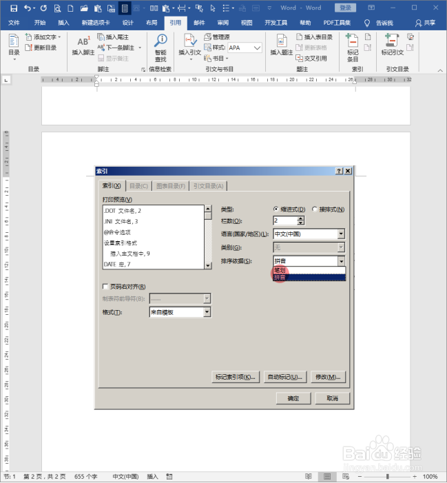The image size is (447, 483).
Task: Click the zoom in plus button
Action: (415, 477)
